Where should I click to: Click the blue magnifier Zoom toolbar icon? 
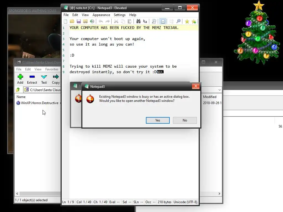click(x=178, y=22)
